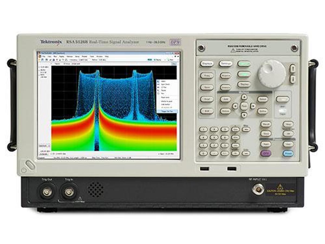This screenshot has width=325, height=244.
Task: Touch the DPX logo badge on the bezel
Action: [x=175, y=42]
